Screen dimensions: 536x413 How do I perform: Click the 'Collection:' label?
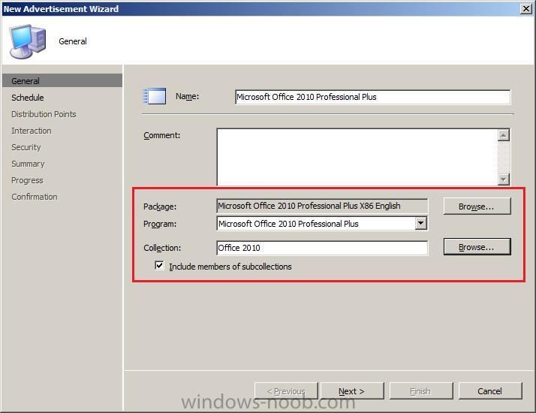[162, 248]
